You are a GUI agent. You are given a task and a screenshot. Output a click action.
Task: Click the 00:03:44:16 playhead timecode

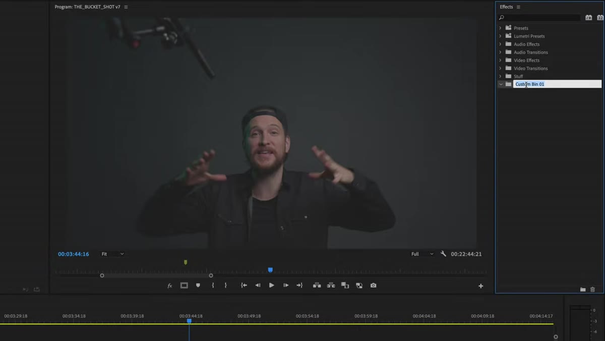click(74, 254)
